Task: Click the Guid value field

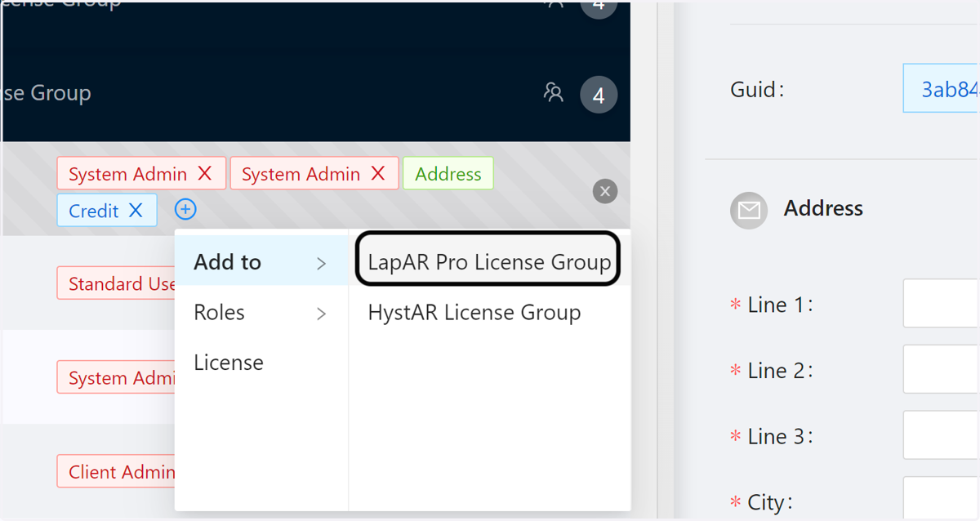Action: [941, 88]
